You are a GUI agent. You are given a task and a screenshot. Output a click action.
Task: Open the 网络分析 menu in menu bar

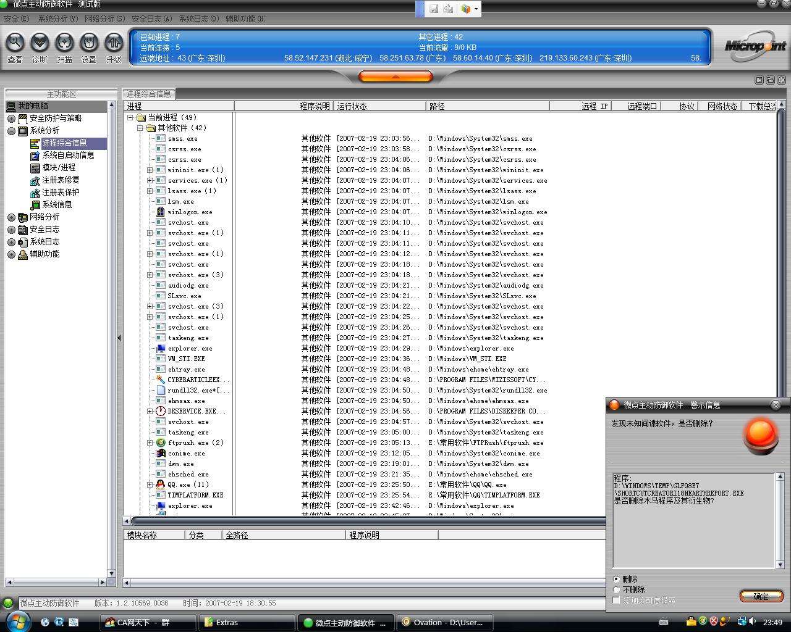104,19
